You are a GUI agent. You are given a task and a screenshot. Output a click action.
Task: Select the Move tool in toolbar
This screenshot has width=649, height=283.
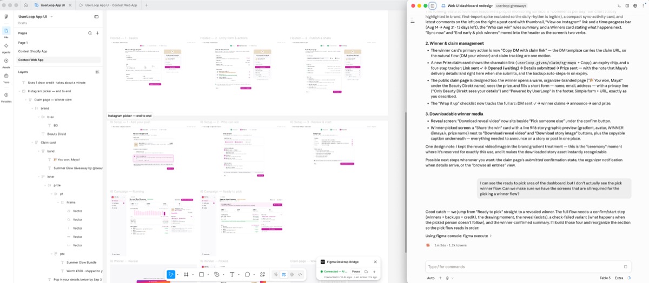pyautogui.click(x=171, y=274)
